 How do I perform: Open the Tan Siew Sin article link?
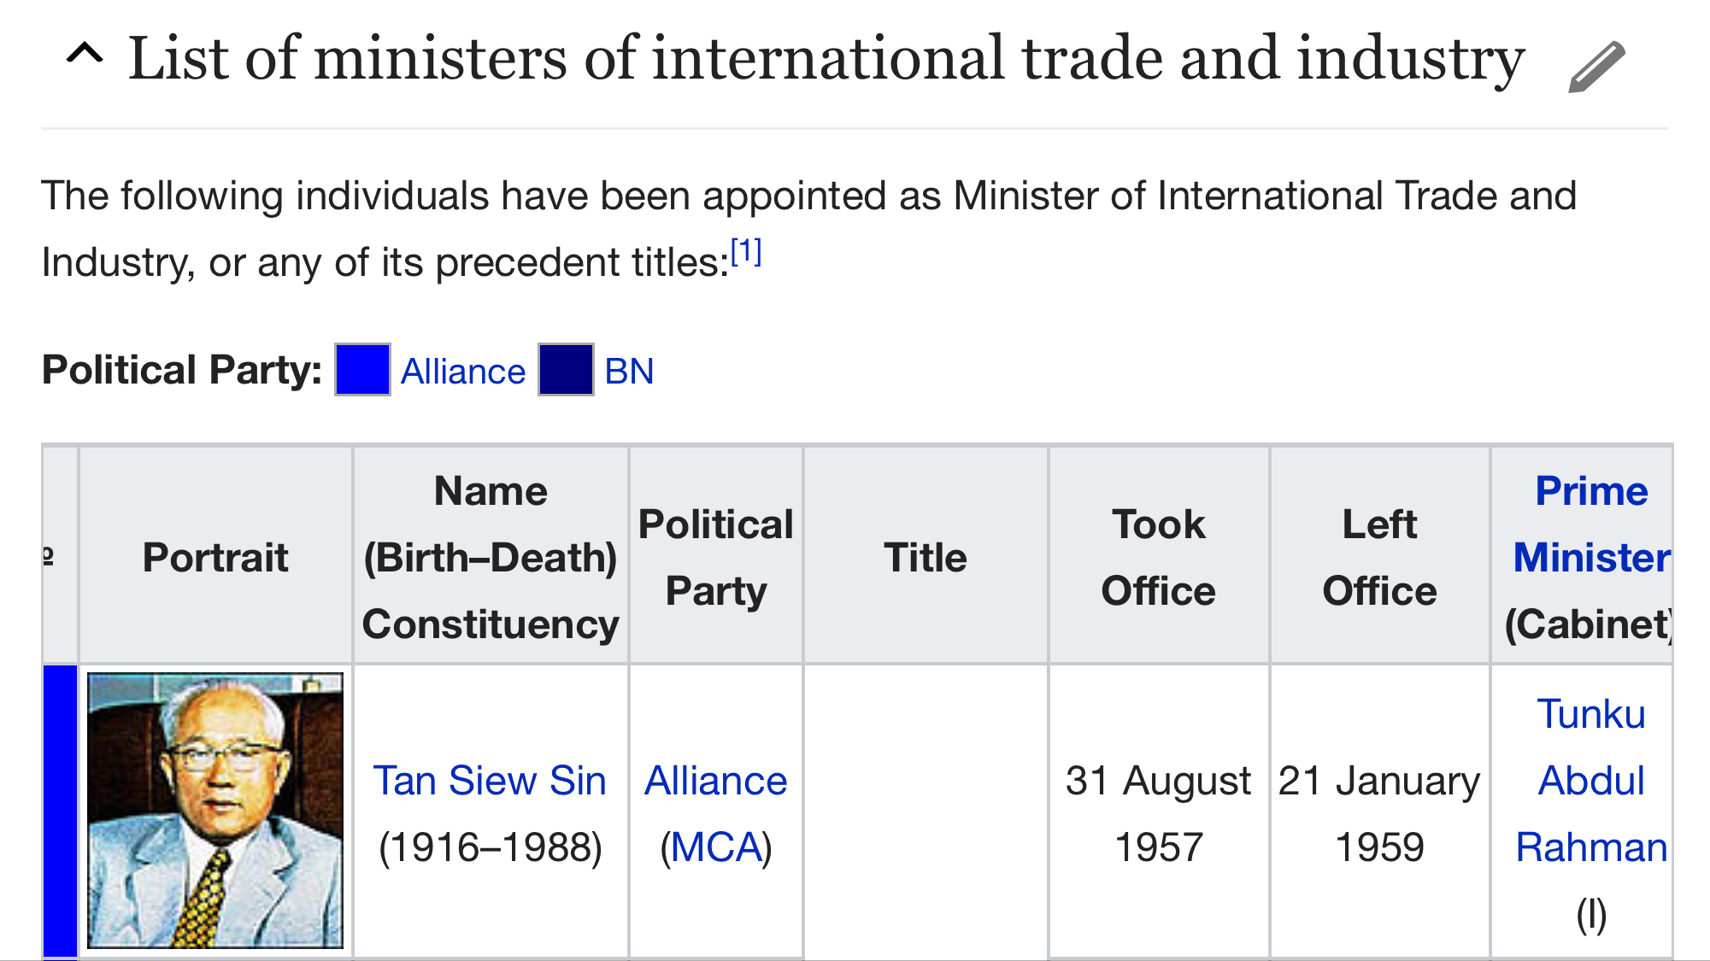point(490,781)
